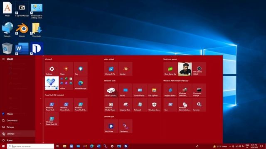The height and width of the screenshot is (149, 266).
Task: Open the Ahsan user account entry
Action: [x=17, y=114]
